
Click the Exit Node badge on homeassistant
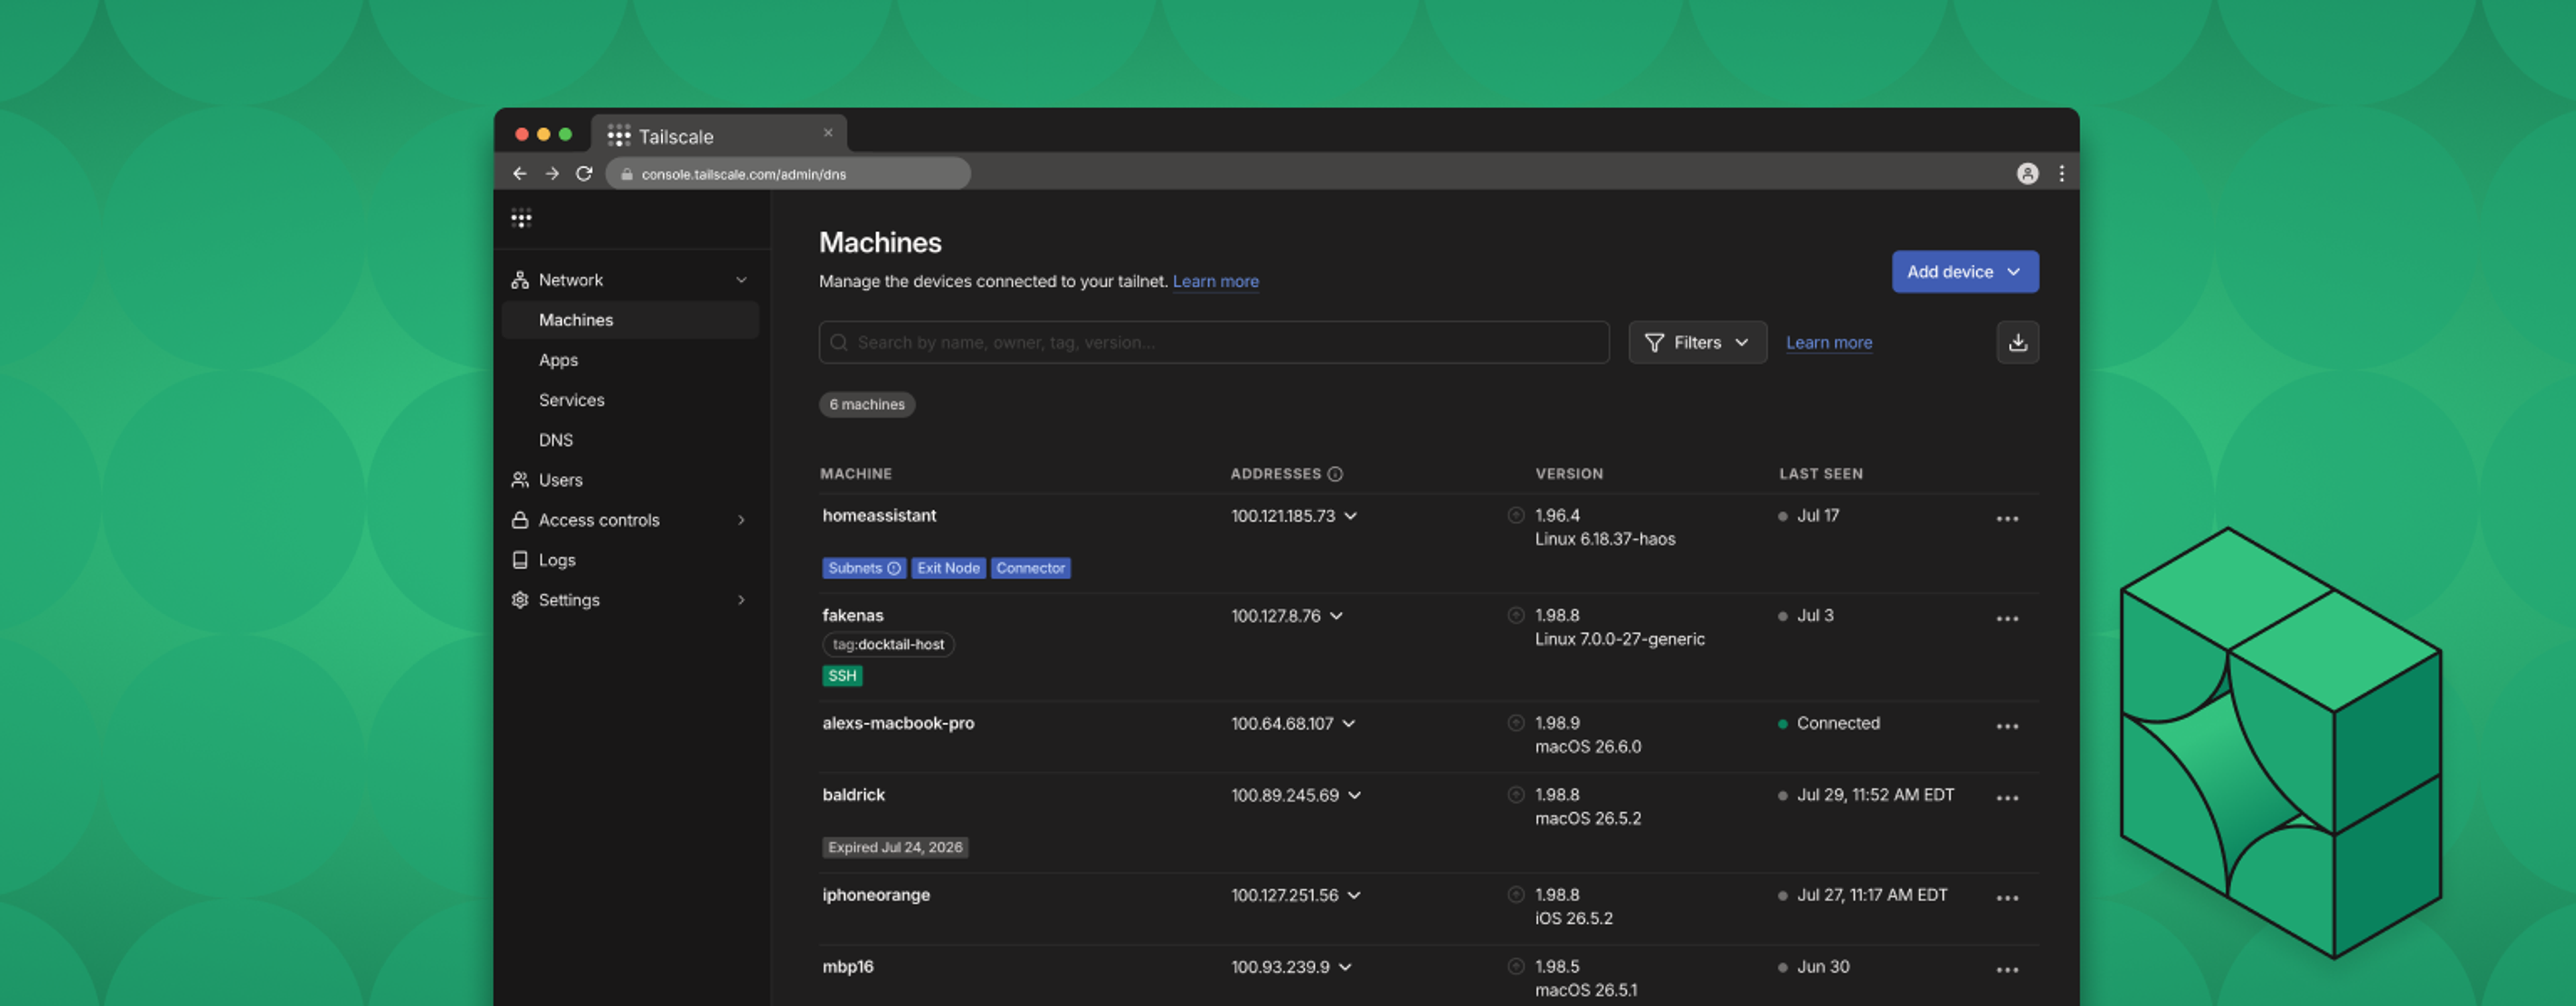pos(948,568)
